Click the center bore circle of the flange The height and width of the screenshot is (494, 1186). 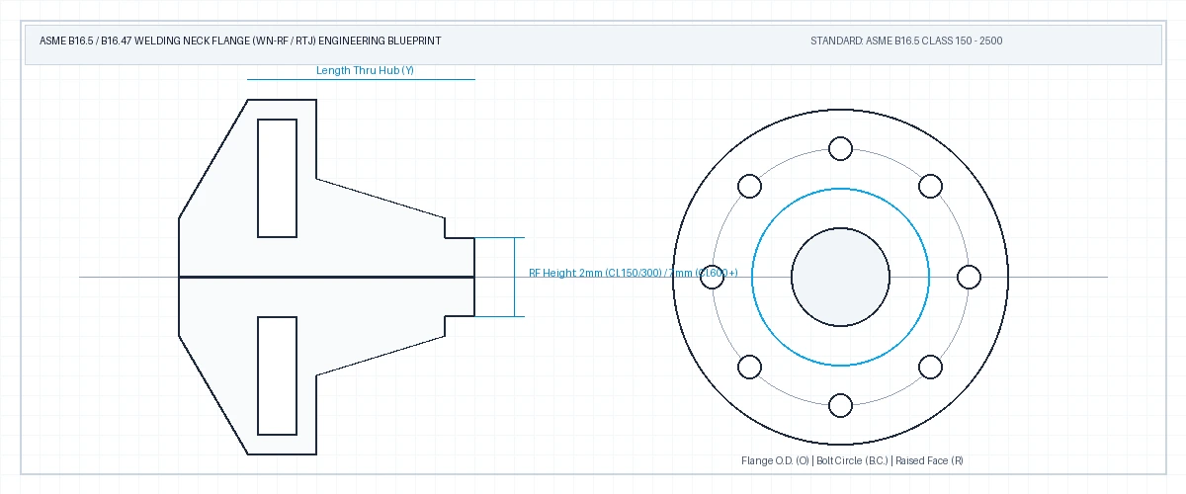click(840, 277)
